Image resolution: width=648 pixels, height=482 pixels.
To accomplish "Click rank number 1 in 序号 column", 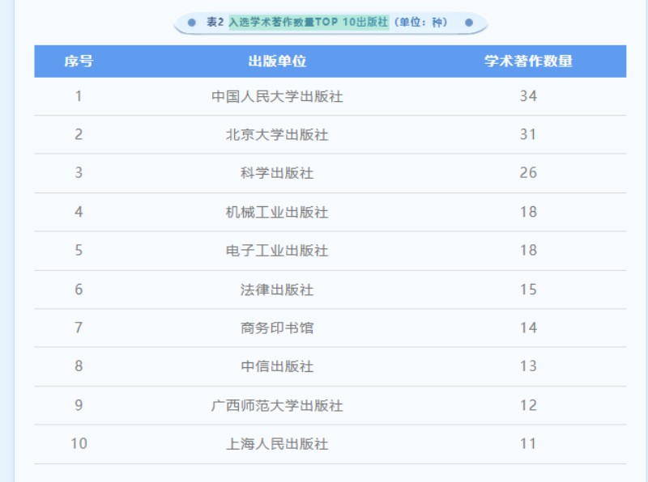I will (x=79, y=96).
